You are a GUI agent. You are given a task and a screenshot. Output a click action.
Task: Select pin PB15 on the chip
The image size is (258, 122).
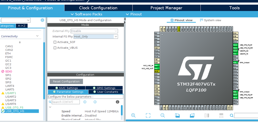pyautogui.click(x=236, y=95)
